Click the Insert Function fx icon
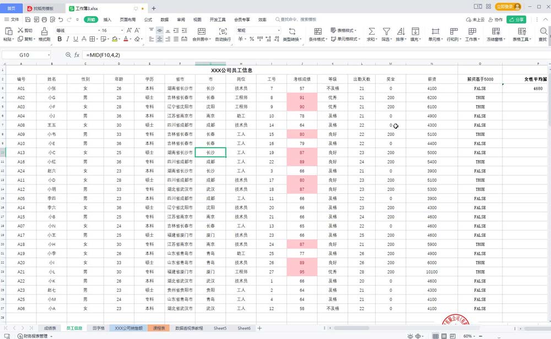 pos(77,54)
